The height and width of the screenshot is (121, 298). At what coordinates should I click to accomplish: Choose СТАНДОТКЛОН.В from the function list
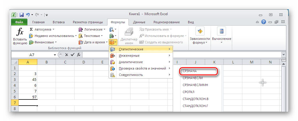click(196, 99)
